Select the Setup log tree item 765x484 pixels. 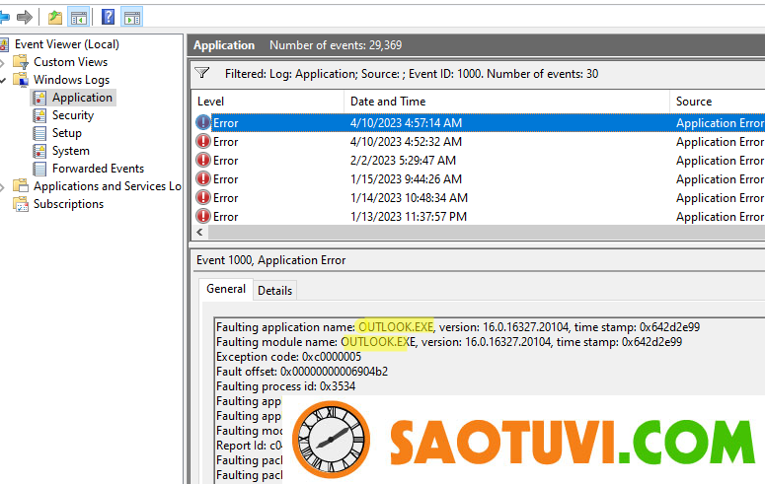click(x=67, y=133)
